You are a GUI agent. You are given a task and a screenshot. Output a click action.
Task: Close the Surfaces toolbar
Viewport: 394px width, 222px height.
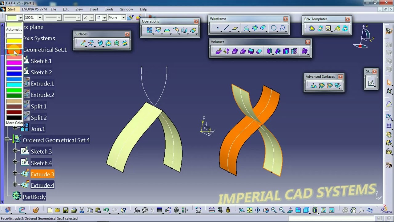point(127,34)
